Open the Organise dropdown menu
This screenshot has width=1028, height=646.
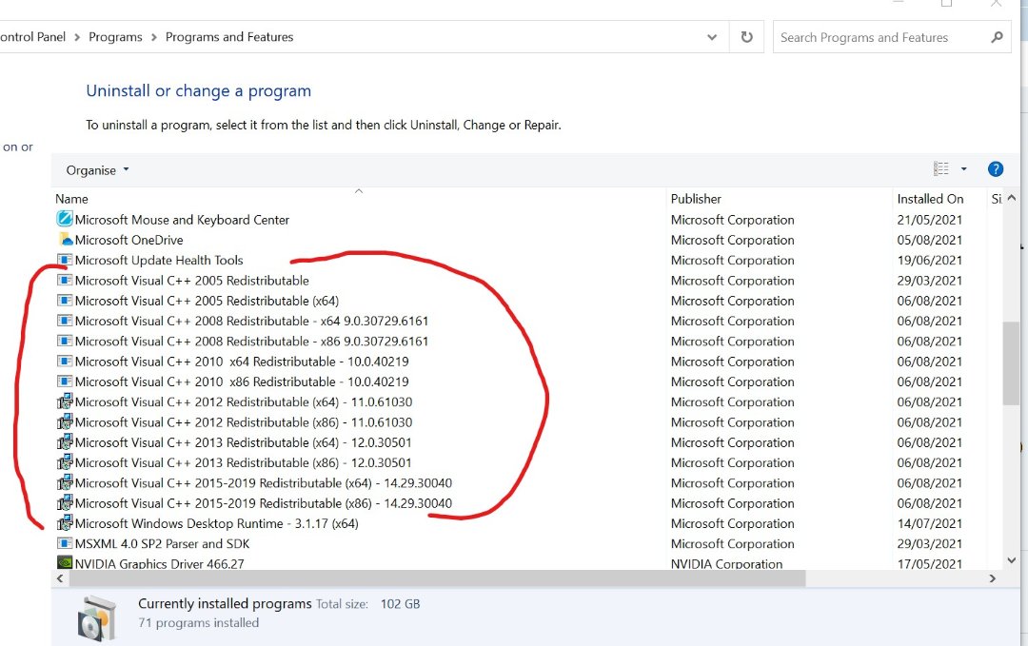pyautogui.click(x=97, y=170)
